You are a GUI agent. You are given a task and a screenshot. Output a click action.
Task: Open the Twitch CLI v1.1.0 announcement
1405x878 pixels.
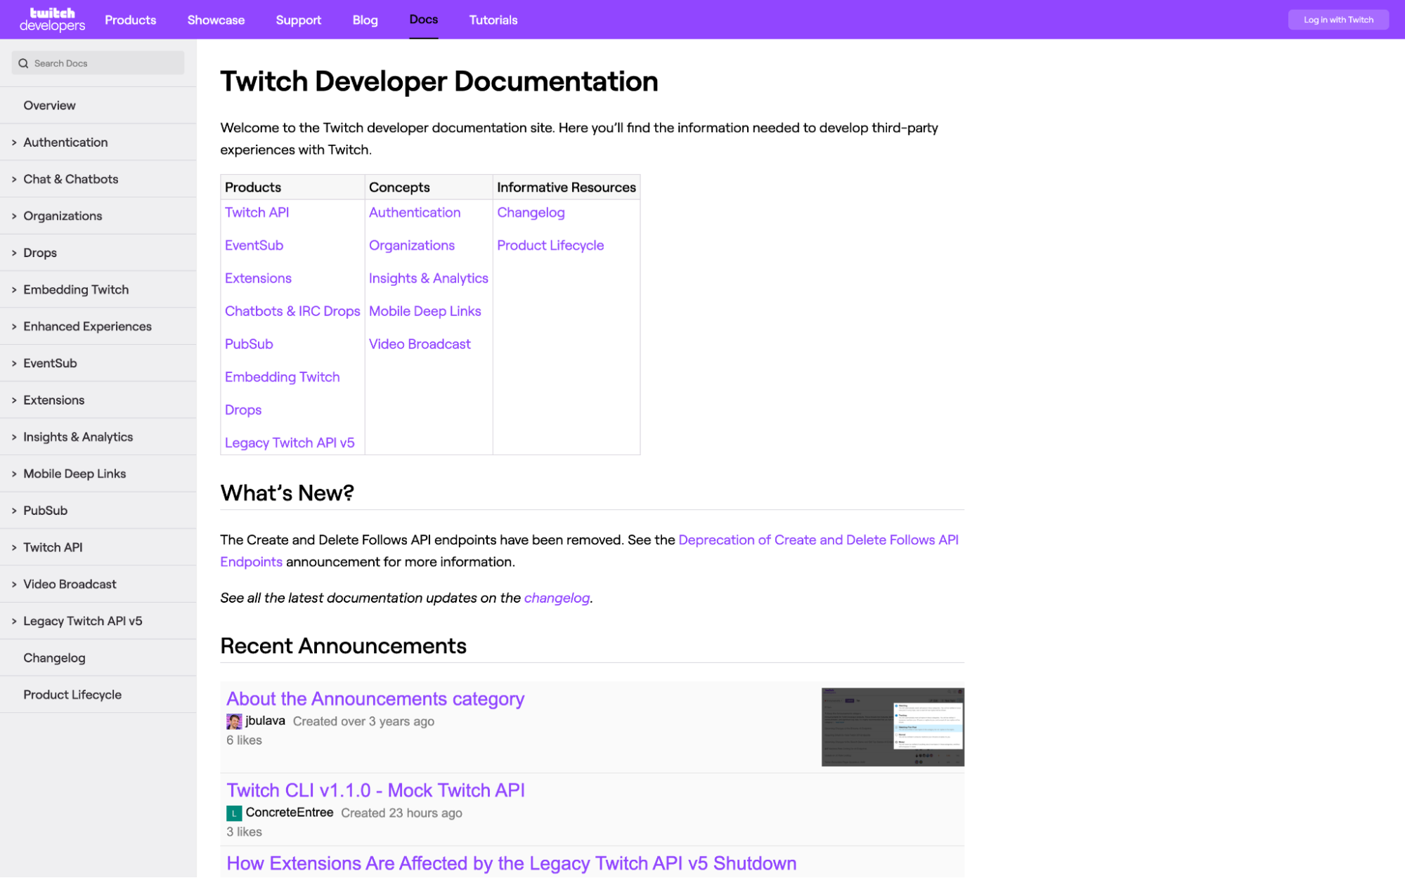pyautogui.click(x=375, y=790)
